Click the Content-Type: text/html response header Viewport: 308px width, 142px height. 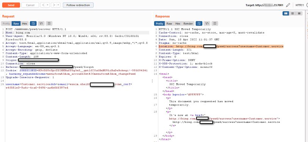pyautogui.click(x=178, y=53)
